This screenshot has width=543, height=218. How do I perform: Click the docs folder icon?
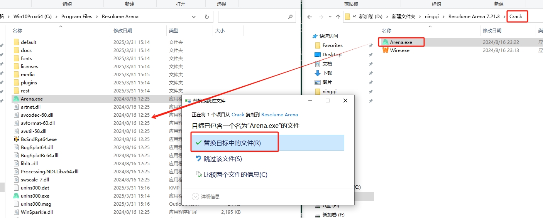(x=16, y=50)
